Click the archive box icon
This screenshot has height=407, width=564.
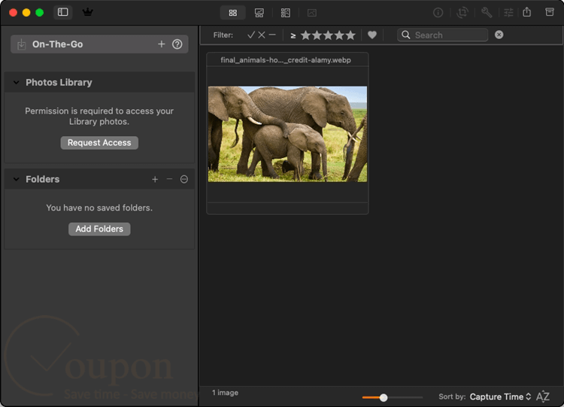pyautogui.click(x=550, y=12)
